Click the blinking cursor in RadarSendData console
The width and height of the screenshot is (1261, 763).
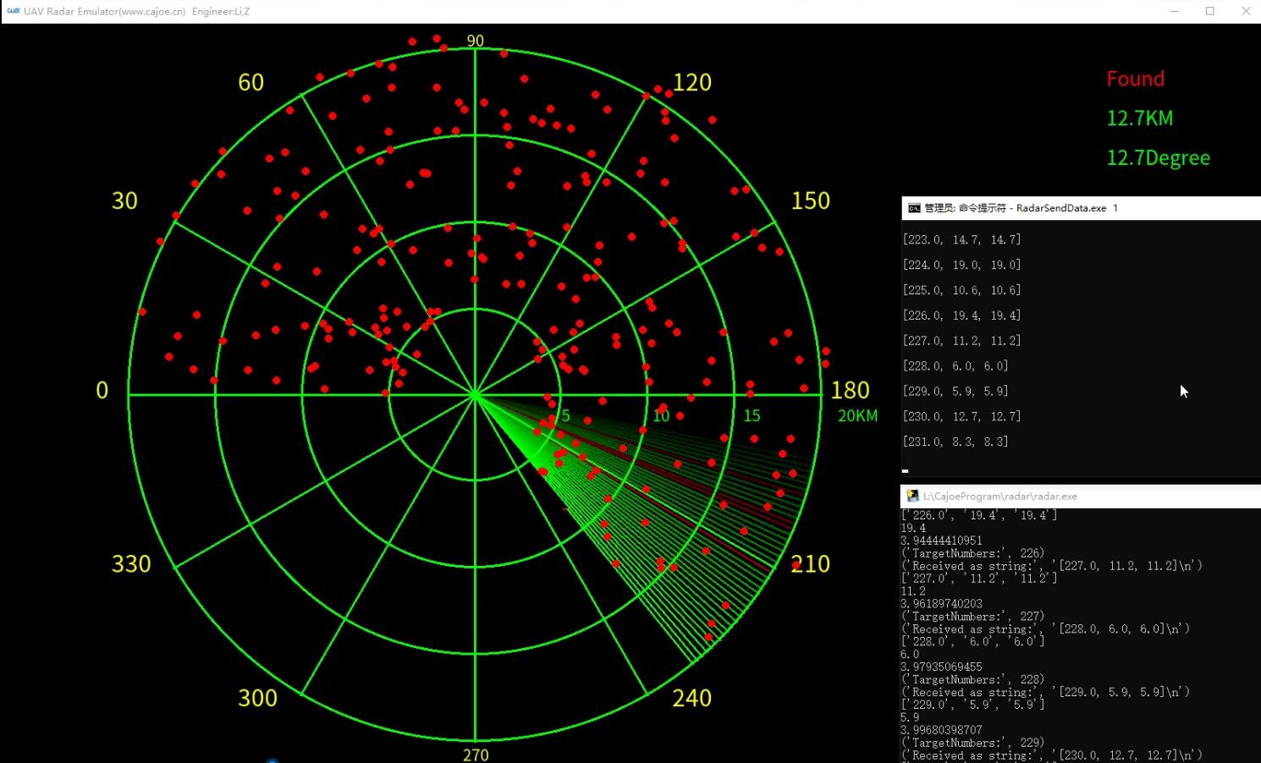pos(906,471)
